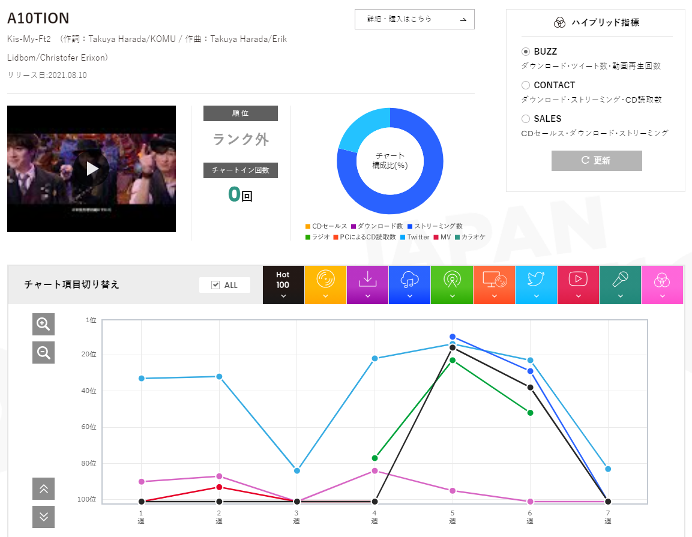Click the ストリーミング数 legend item

[435, 226]
